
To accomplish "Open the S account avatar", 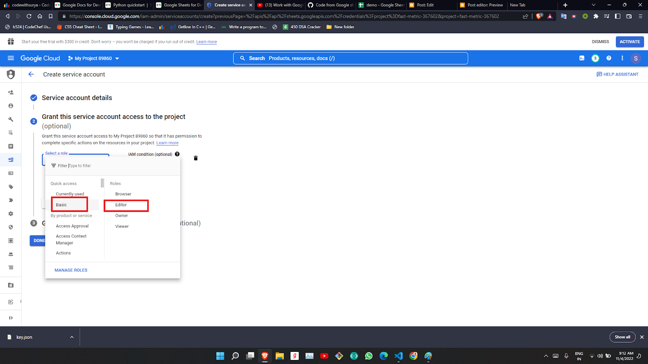I will coord(635,58).
